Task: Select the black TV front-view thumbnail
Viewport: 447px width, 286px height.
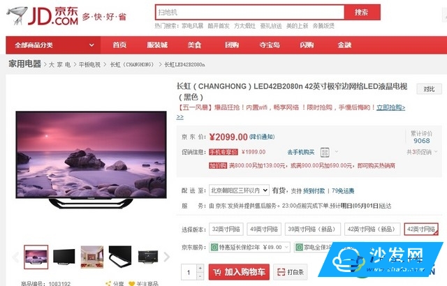Action: pyautogui.click(x=64, y=257)
